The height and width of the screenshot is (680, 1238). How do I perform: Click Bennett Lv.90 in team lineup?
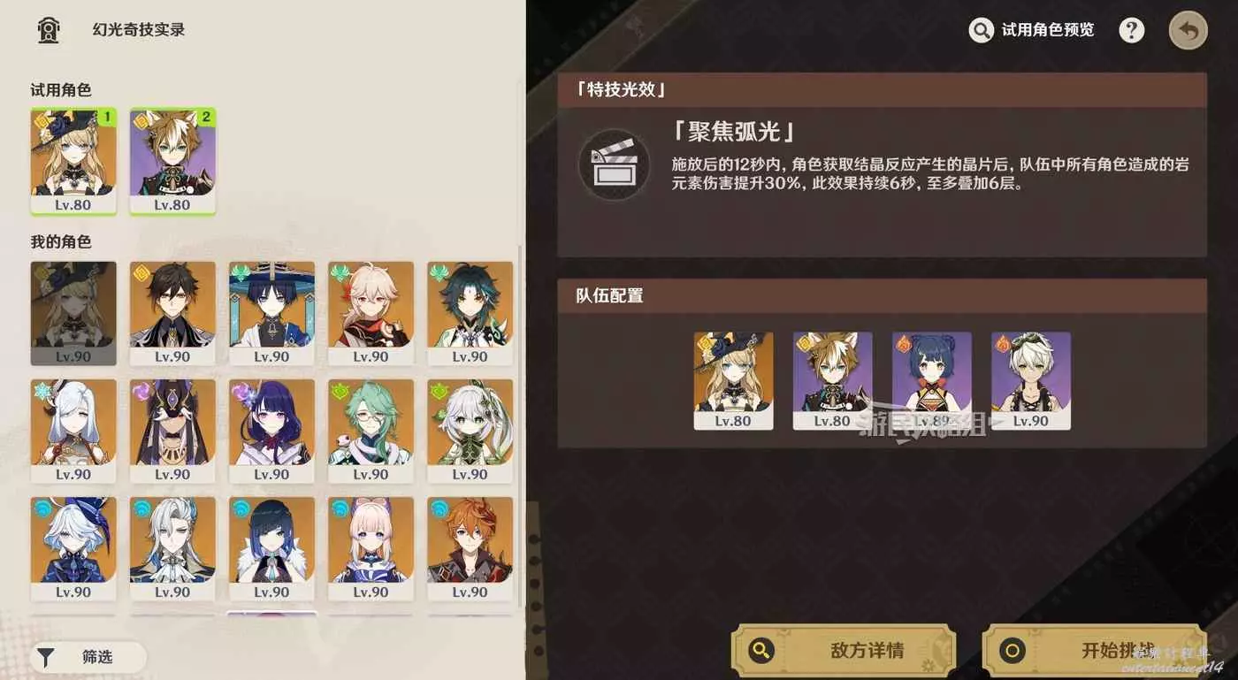(x=1031, y=381)
